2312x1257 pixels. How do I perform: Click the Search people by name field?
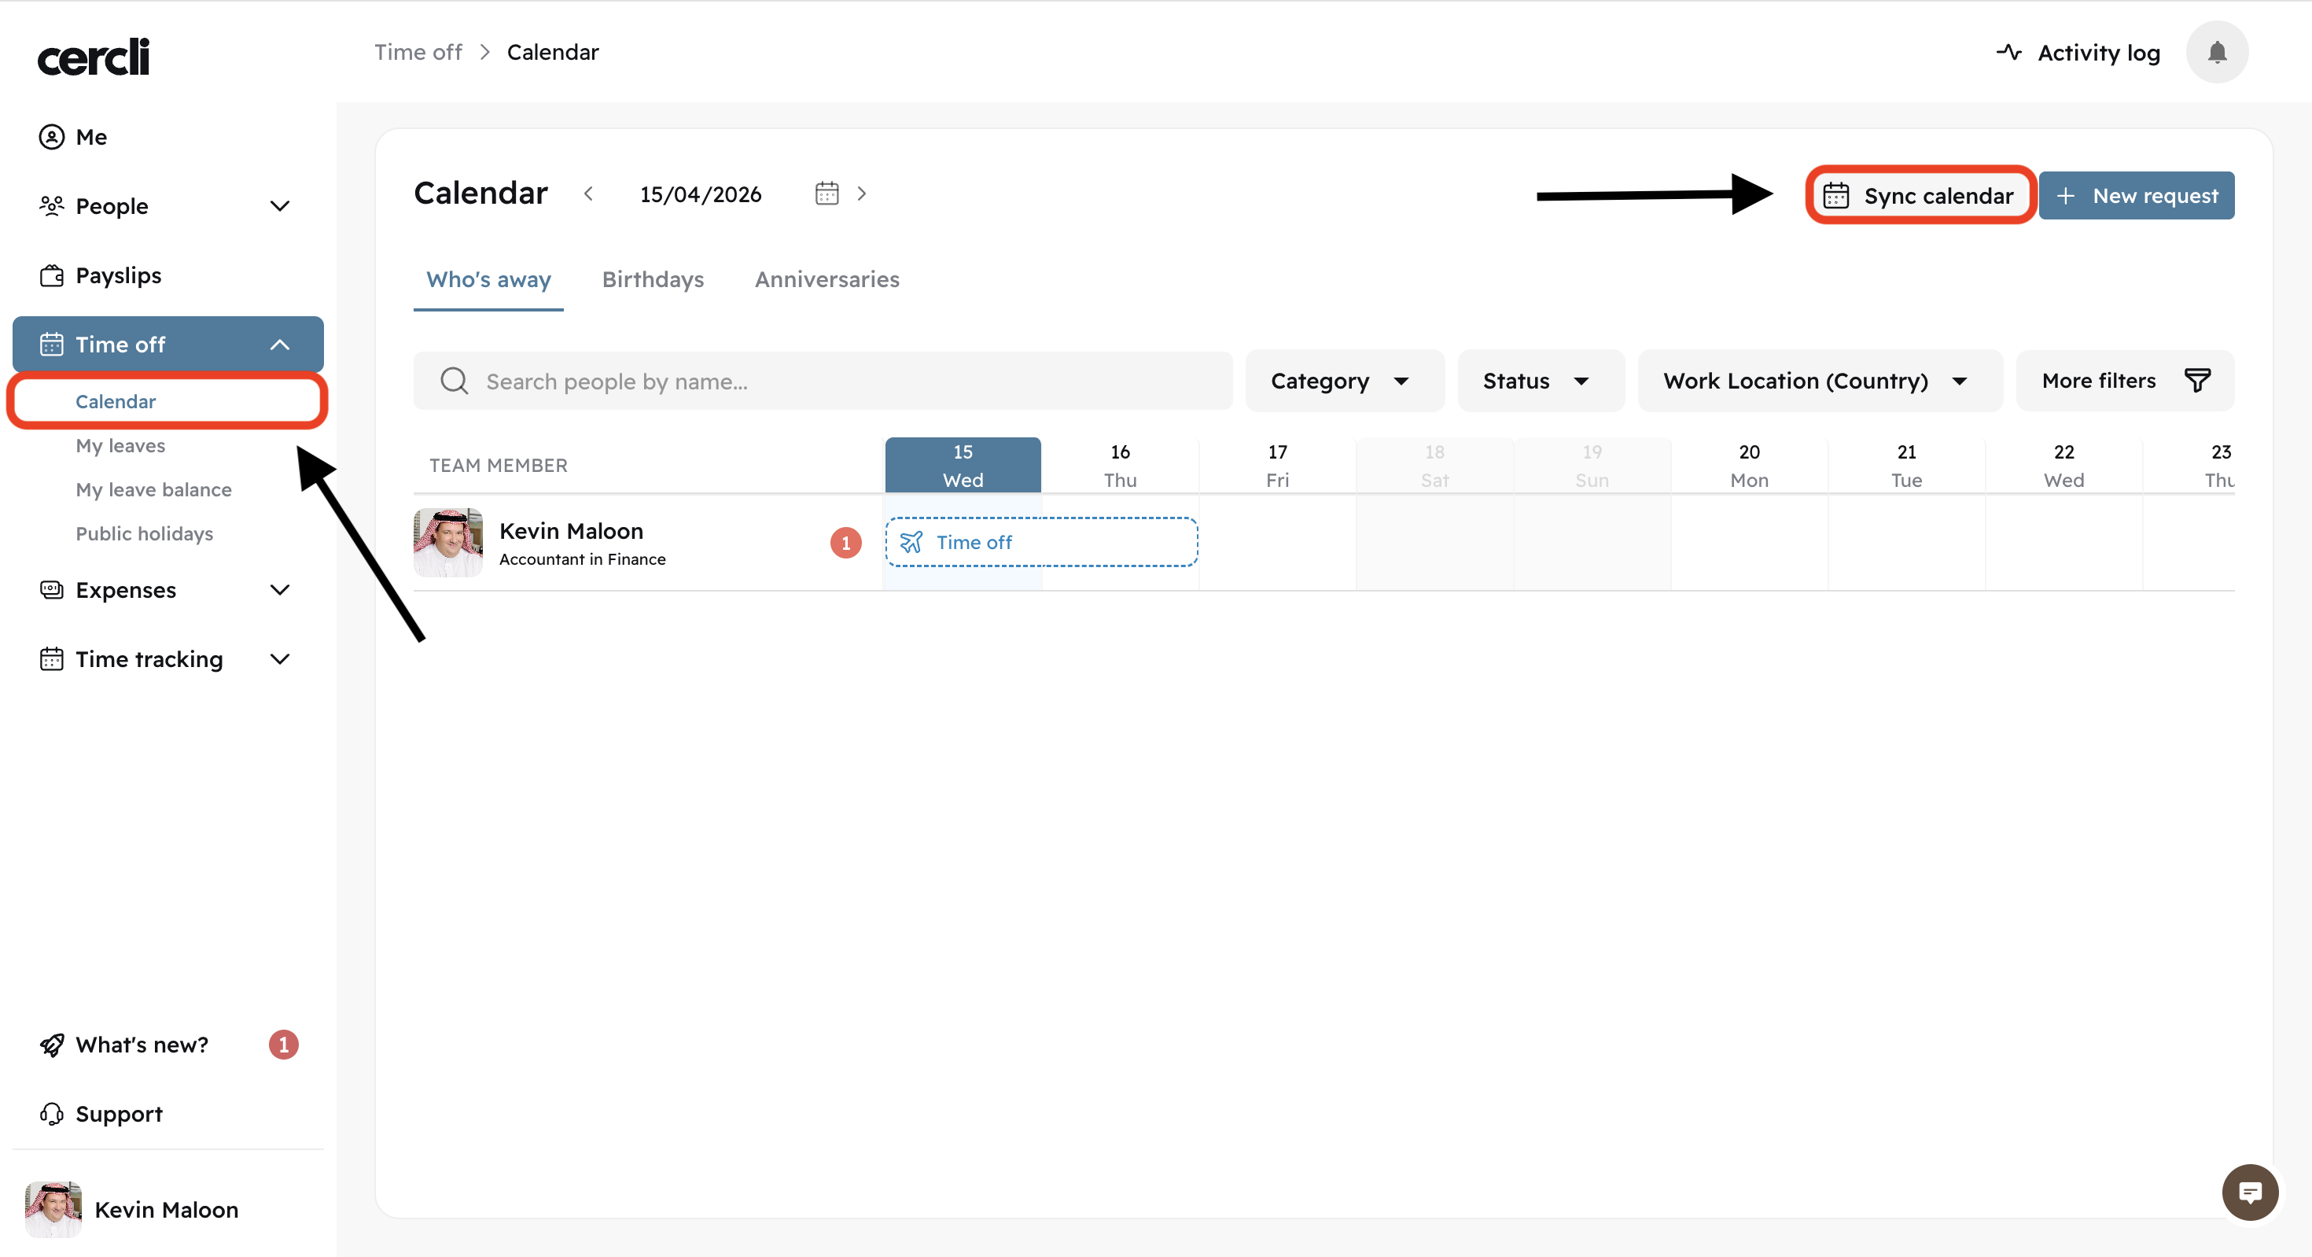pos(822,381)
